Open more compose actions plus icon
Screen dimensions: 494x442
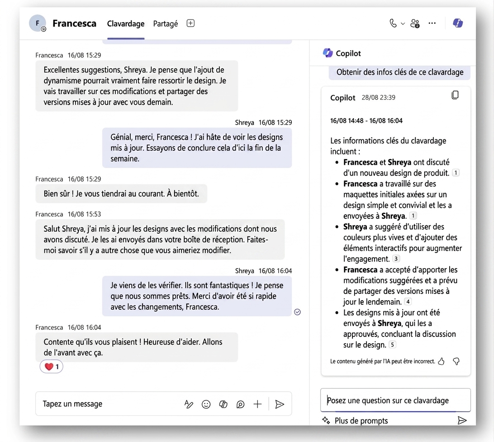click(x=257, y=404)
